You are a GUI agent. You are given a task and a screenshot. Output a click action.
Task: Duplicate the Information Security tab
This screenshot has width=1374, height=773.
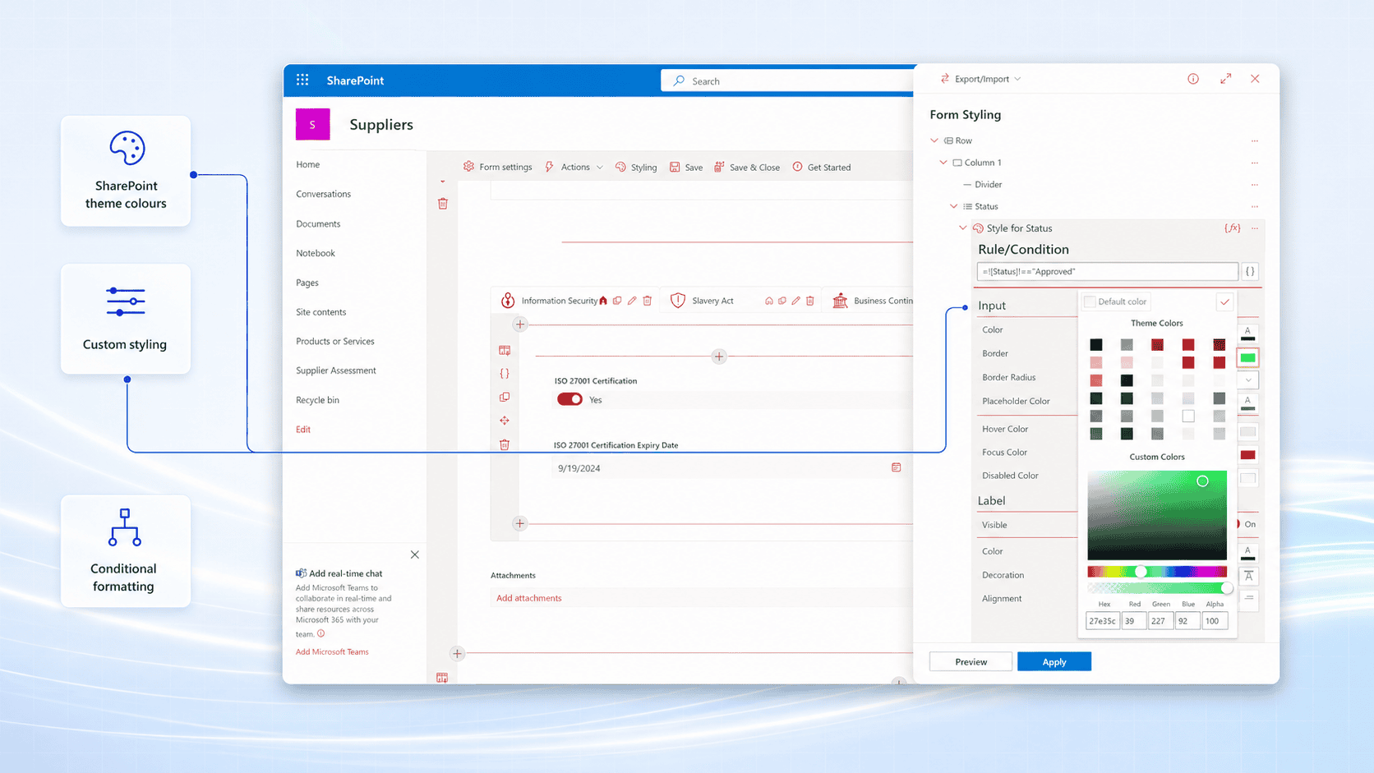pyautogui.click(x=617, y=301)
